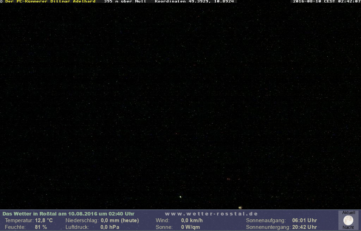Click the Sonnenaufgang time 06:01 Uhr
This screenshot has height=231, width=361.
point(304,220)
